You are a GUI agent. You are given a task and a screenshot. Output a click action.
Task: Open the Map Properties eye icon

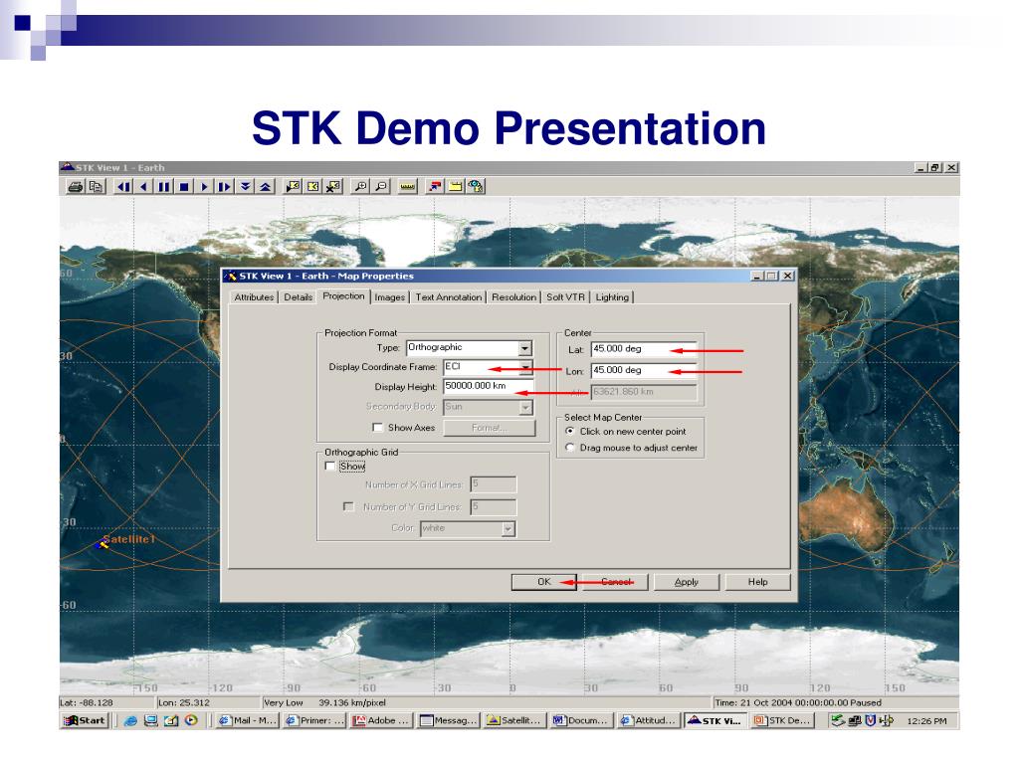coord(476,187)
